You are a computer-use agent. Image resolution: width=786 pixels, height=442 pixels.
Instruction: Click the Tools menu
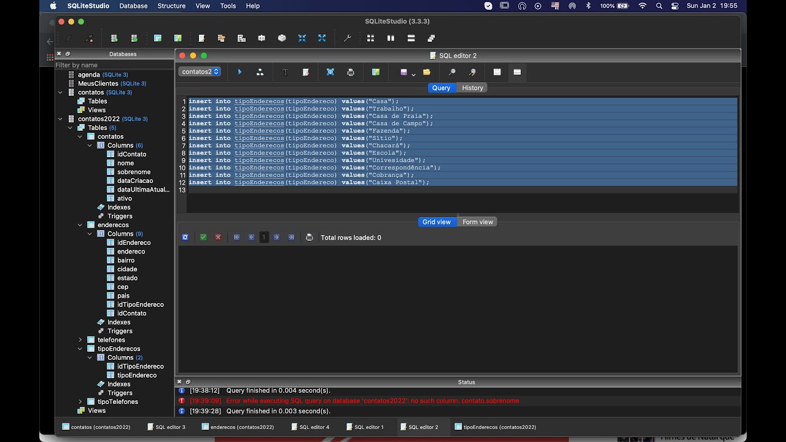tap(228, 6)
